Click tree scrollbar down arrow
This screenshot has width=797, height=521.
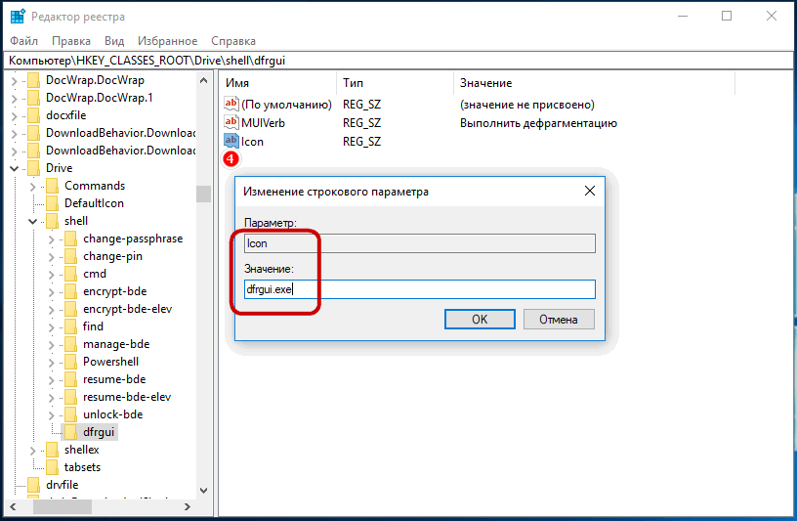pos(204,491)
